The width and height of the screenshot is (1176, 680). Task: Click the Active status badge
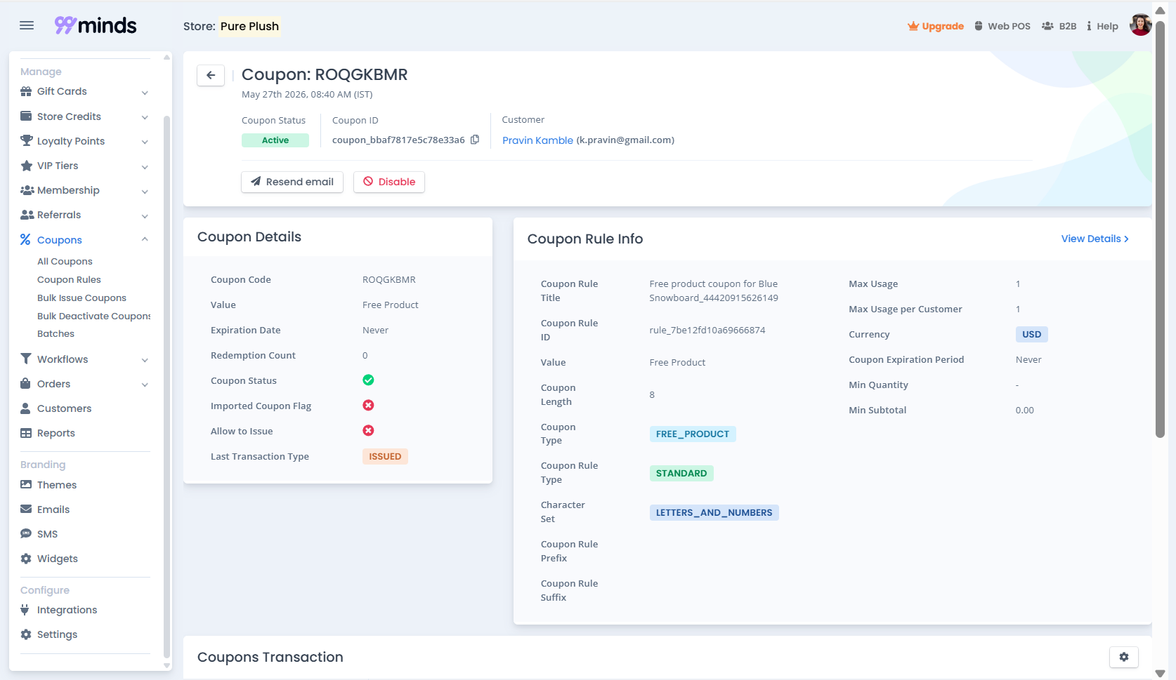275,140
